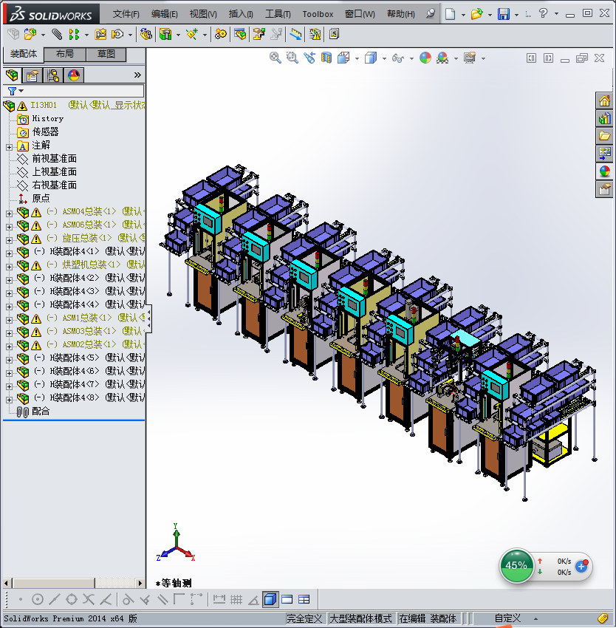
Task: Expand the 旋压总装<1> tree node
Action: [x=9, y=240]
